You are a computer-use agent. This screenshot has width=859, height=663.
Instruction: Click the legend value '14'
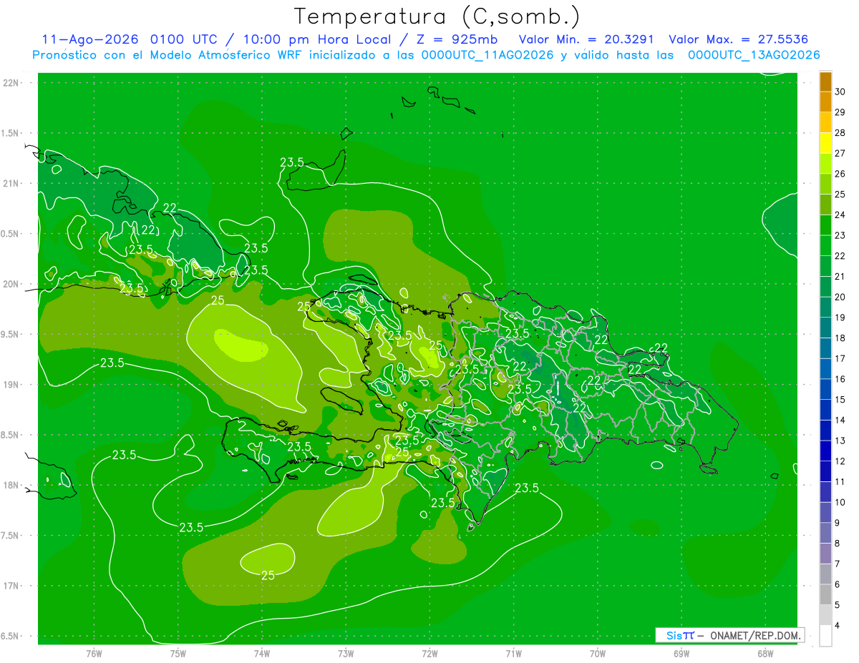(x=840, y=421)
